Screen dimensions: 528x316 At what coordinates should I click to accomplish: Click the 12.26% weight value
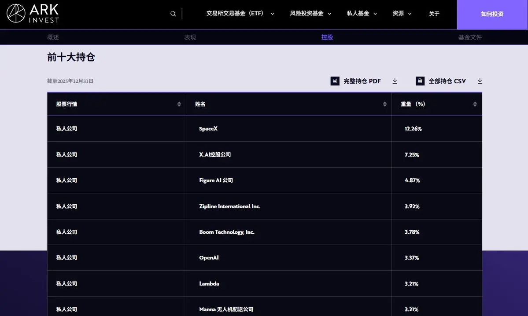pos(413,129)
